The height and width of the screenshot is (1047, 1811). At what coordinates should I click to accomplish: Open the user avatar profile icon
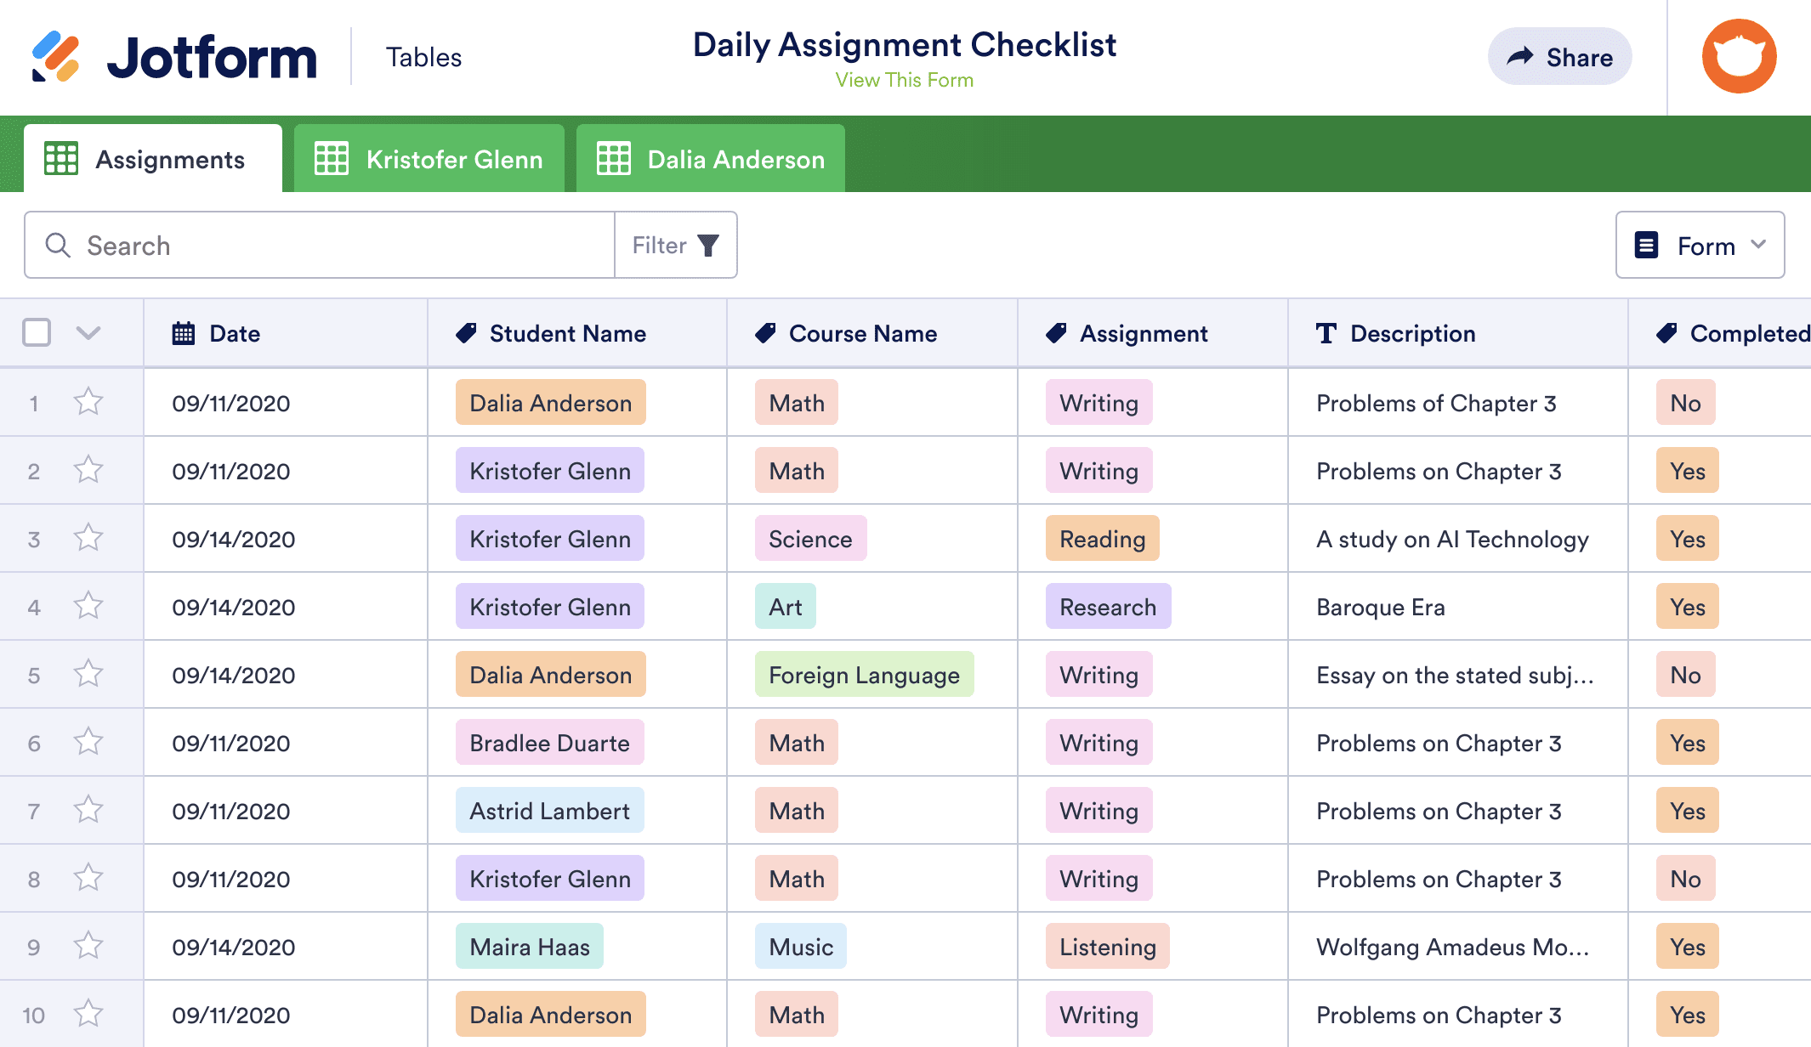tap(1739, 56)
